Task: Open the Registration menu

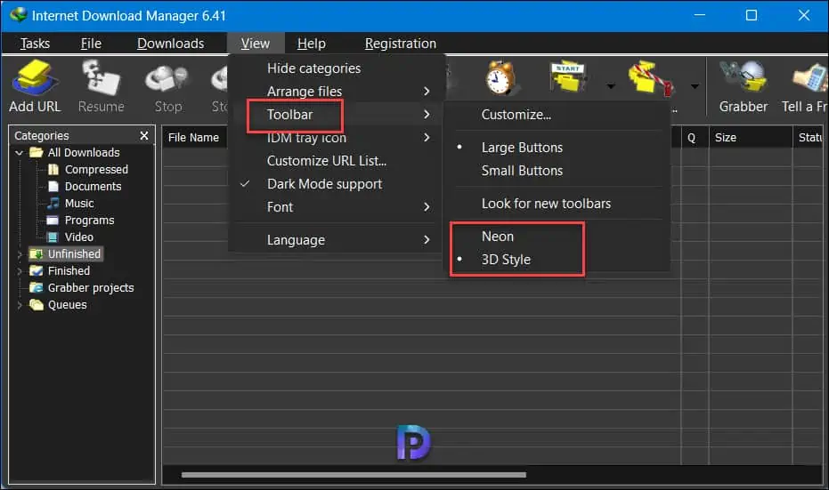Action: click(x=400, y=44)
